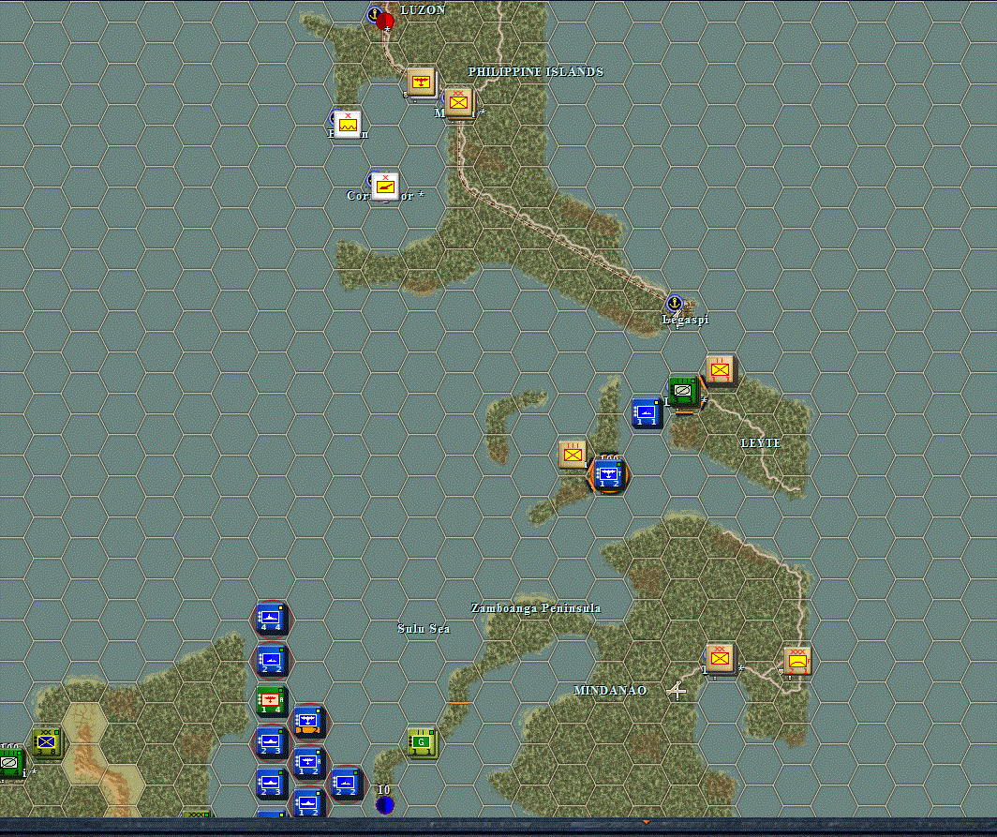Select the air transport counter northwest of Manila
This screenshot has height=837, width=997.
(420, 82)
